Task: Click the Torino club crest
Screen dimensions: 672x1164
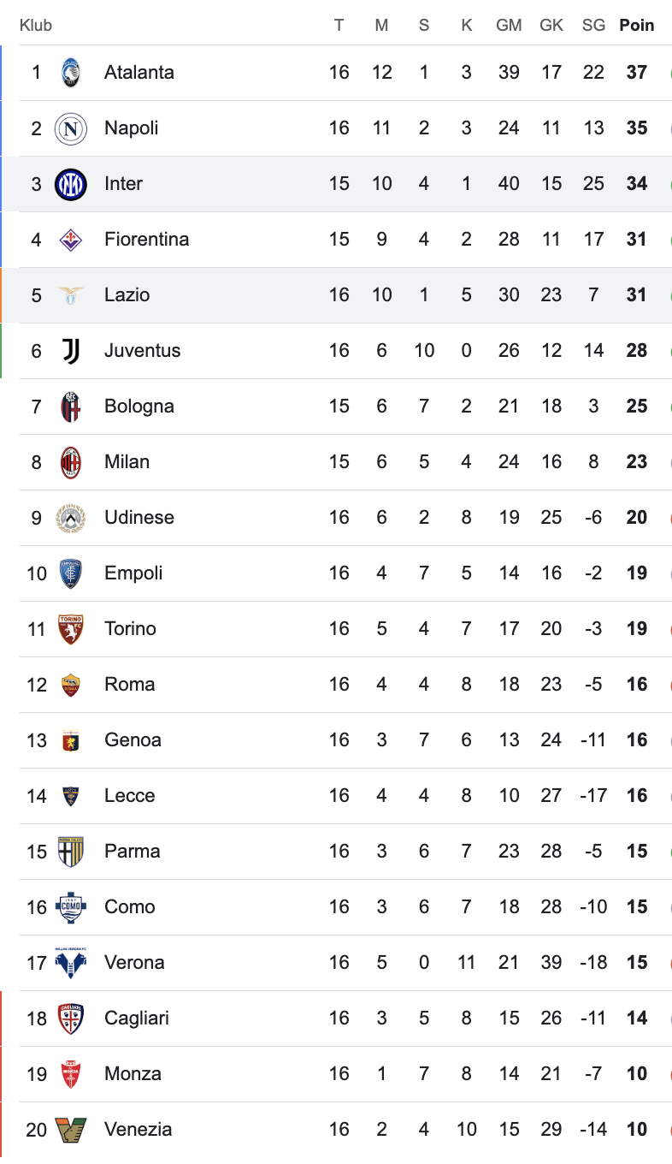Action: coord(71,629)
